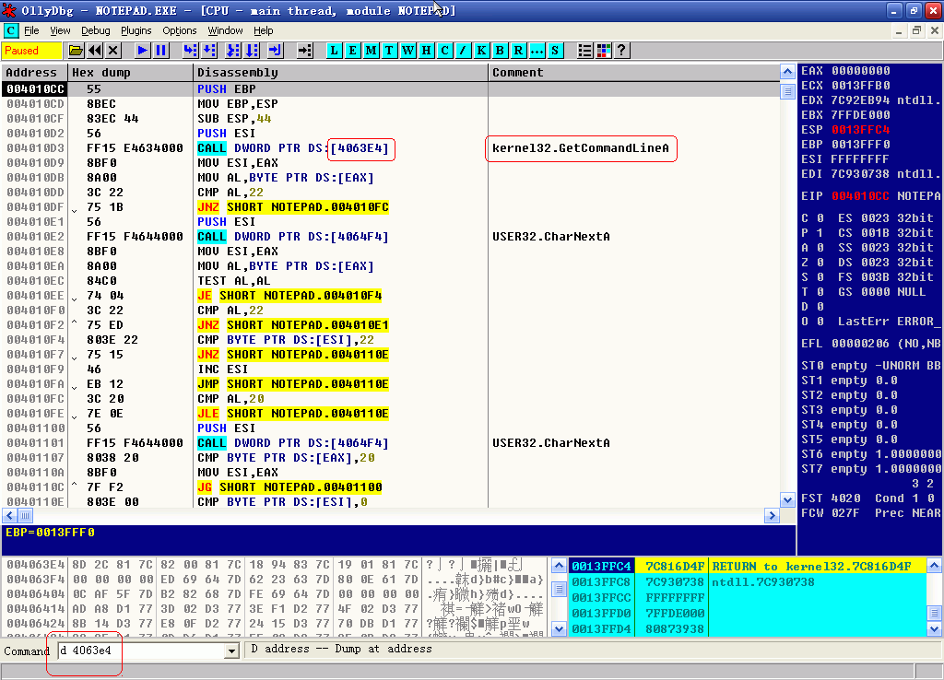This screenshot has width=944, height=680.
Task: Select the JNZ SHORT NOTEPAD.004010FC line
Action: click(293, 207)
